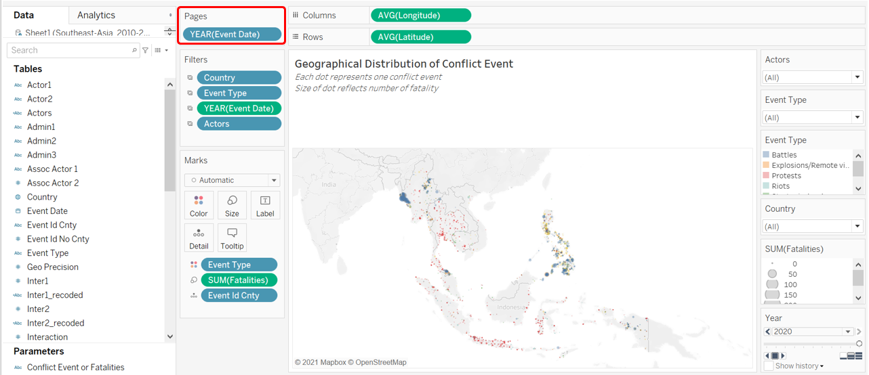Image resolution: width=869 pixels, height=375 pixels.
Task: Open the Color marks card button
Action: tap(199, 205)
